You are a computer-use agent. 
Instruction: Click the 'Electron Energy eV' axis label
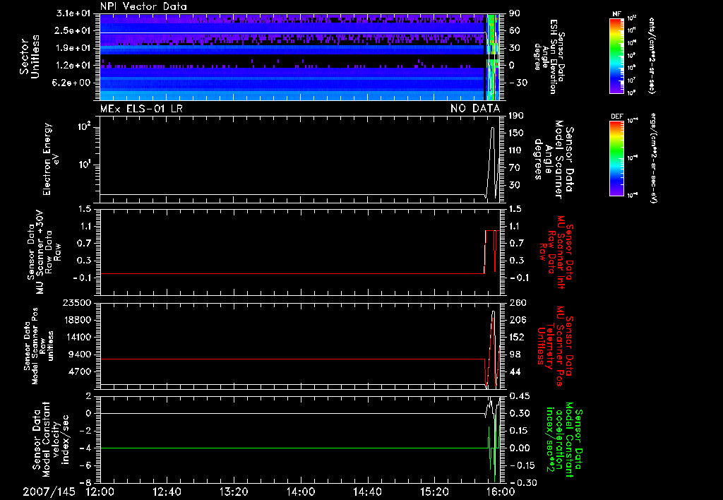click(51, 159)
